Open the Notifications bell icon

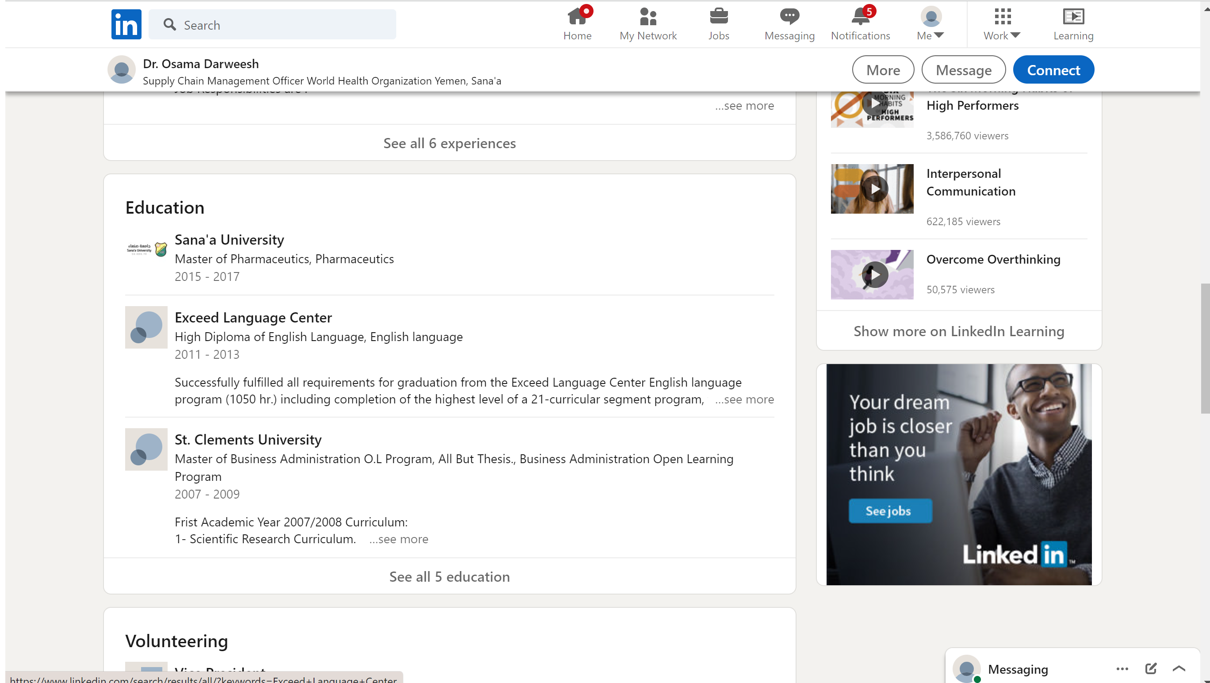860,17
